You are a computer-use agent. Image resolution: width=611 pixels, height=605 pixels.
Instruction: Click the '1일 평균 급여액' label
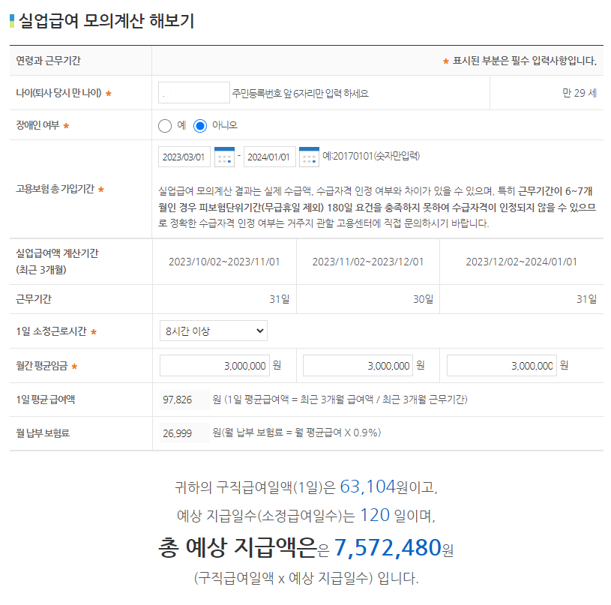coord(46,400)
